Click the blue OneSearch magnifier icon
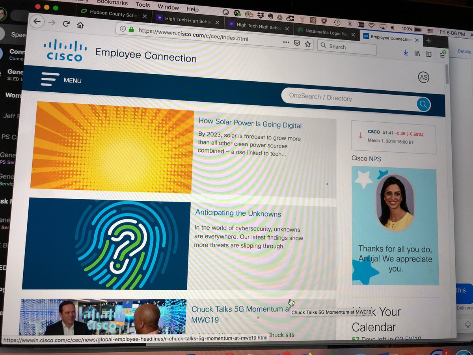This screenshot has height=355, width=473. tap(423, 105)
